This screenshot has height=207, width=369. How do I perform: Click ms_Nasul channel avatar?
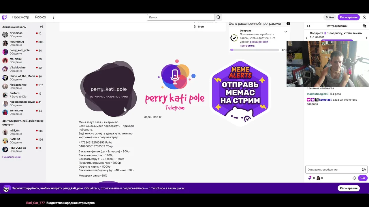[x=5, y=61]
